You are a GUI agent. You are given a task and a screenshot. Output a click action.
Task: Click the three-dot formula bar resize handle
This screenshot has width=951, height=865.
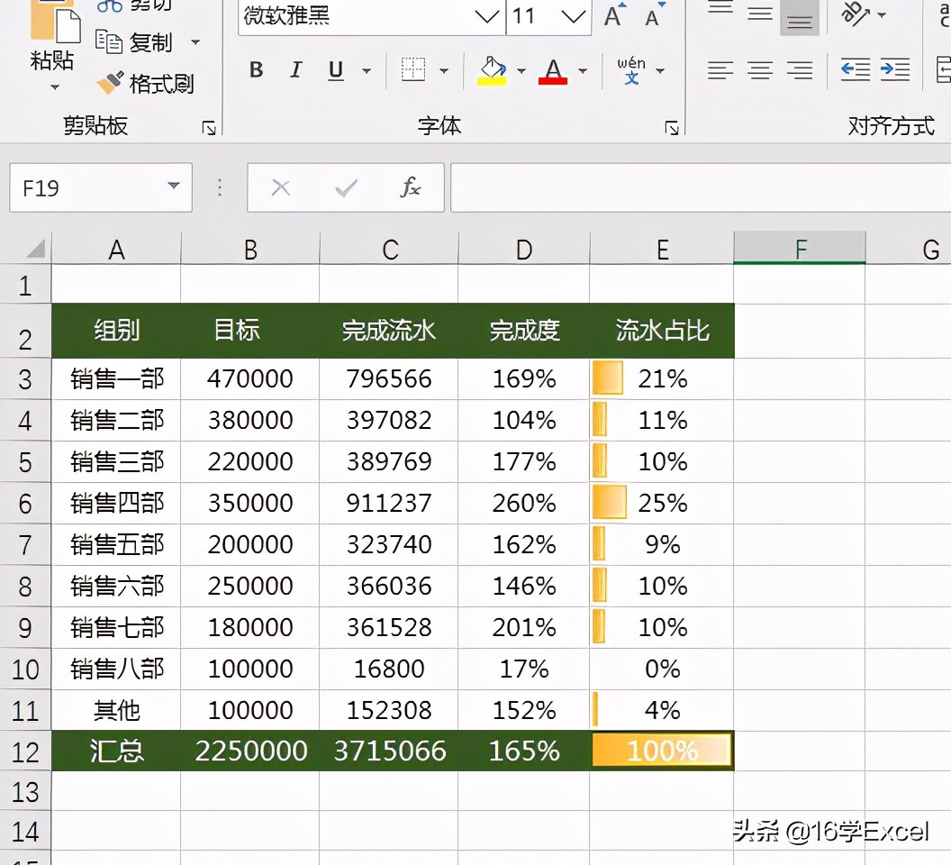pos(220,187)
